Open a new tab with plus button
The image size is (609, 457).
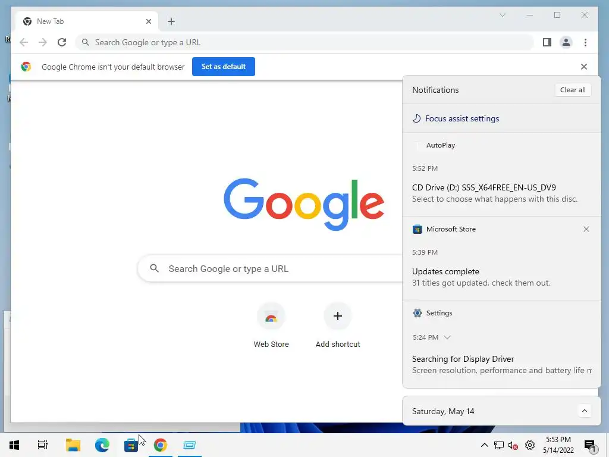171,21
